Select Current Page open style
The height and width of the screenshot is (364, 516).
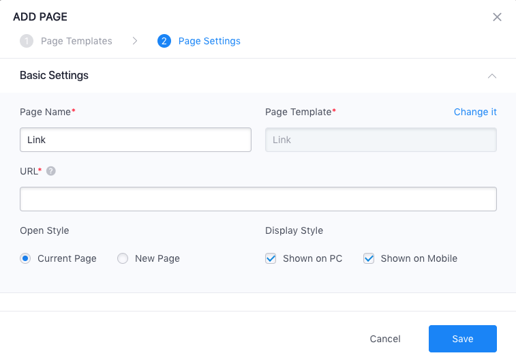[25, 258]
